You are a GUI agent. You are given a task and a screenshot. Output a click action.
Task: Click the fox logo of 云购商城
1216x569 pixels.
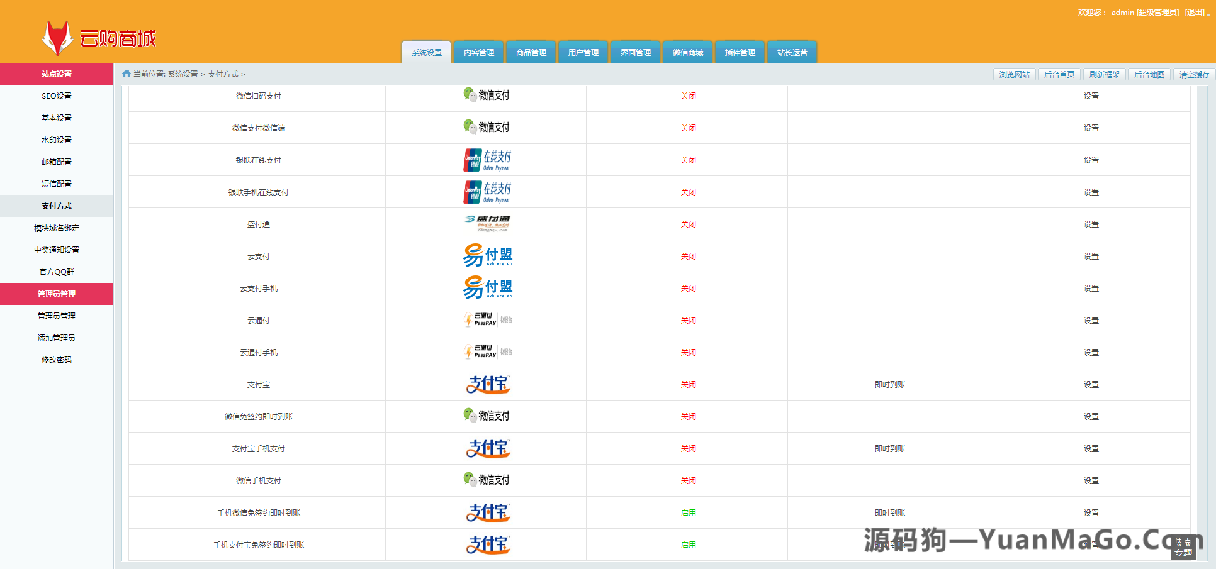point(57,38)
